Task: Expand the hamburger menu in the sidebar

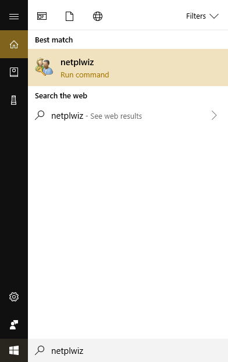Action: click(x=14, y=16)
